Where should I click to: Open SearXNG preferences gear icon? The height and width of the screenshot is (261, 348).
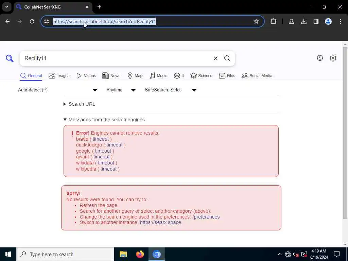click(x=333, y=58)
